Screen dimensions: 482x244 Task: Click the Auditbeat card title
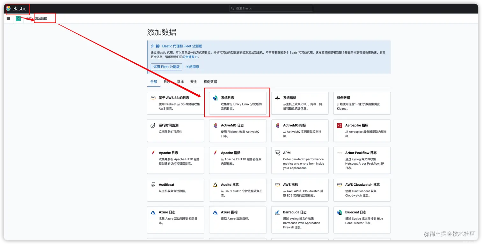(167, 184)
